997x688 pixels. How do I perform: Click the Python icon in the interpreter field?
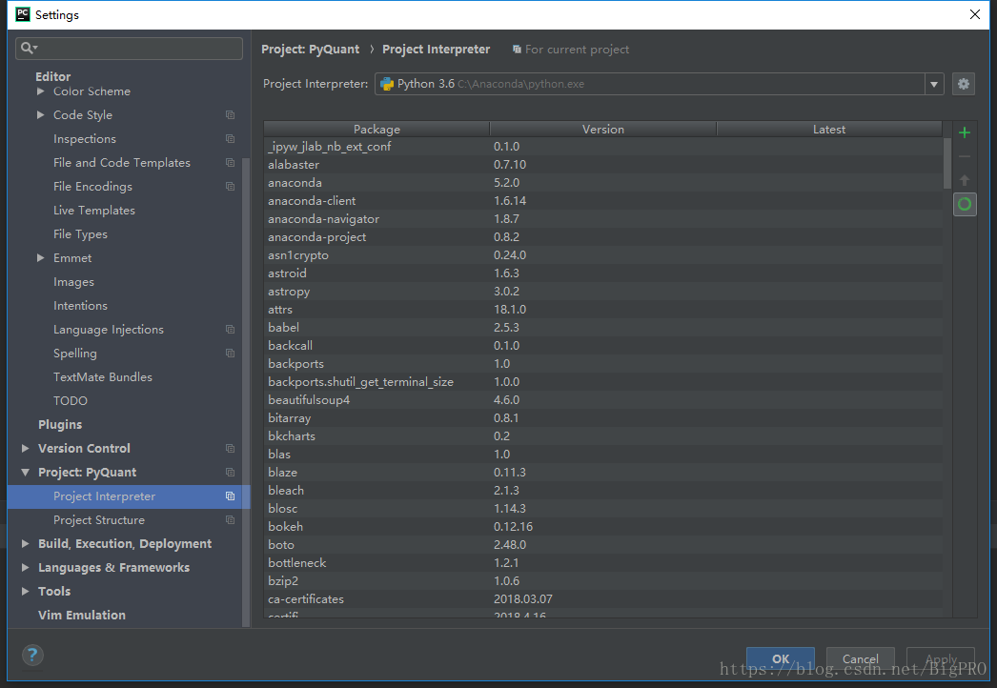pyautogui.click(x=387, y=84)
